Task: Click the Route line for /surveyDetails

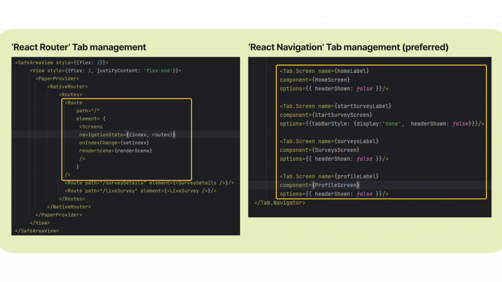Action: point(149,182)
